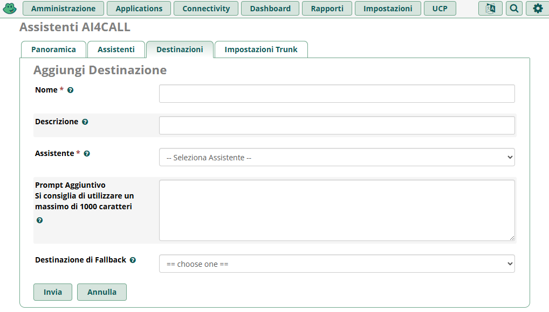Click the frog logo icon
Image resolution: width=549 pixels, height=312 pixels.
coord(10,8)
